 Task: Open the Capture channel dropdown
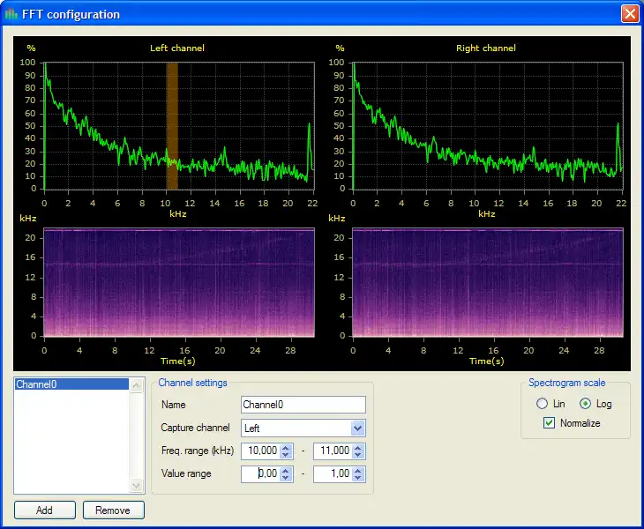pyautogui.click(x=357, y=428)
